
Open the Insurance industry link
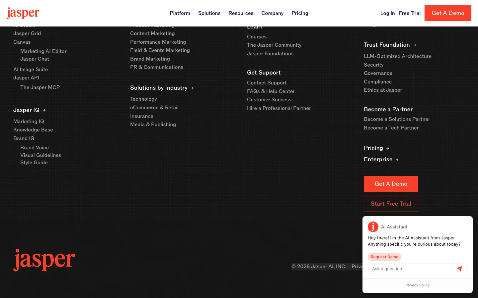142,116
